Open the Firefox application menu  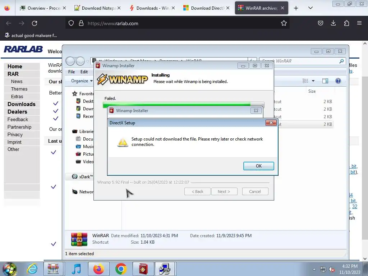pyautogui.click(x=359, y=23)
